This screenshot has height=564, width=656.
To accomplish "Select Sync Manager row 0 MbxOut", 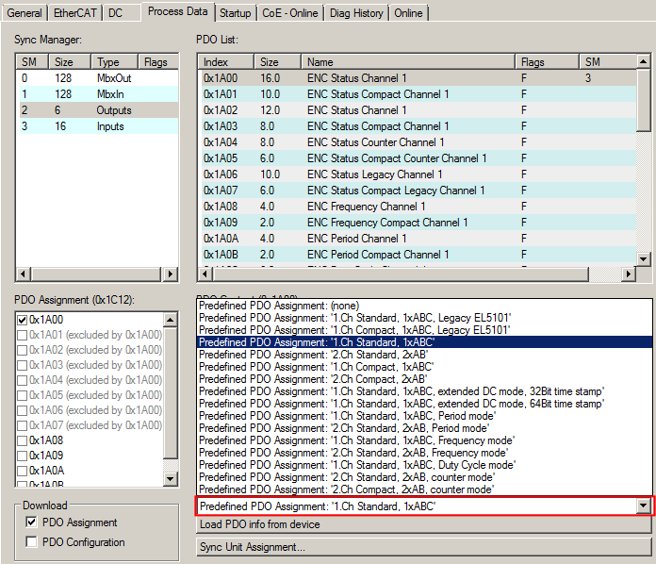I will click(x=97, y=78).
